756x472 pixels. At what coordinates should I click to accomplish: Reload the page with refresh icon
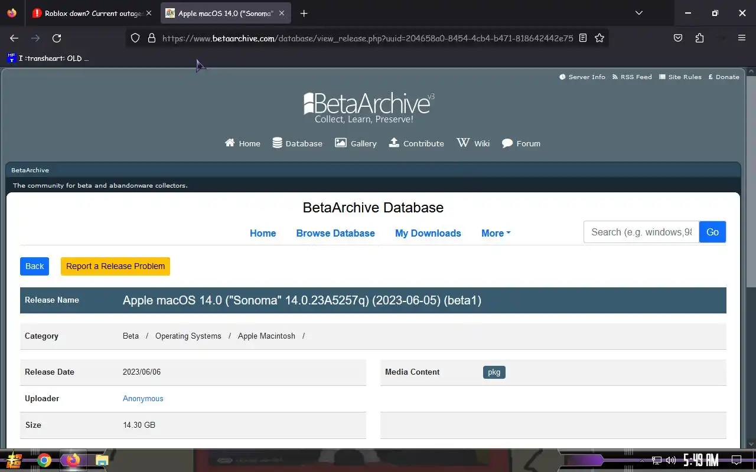(57, 38)
